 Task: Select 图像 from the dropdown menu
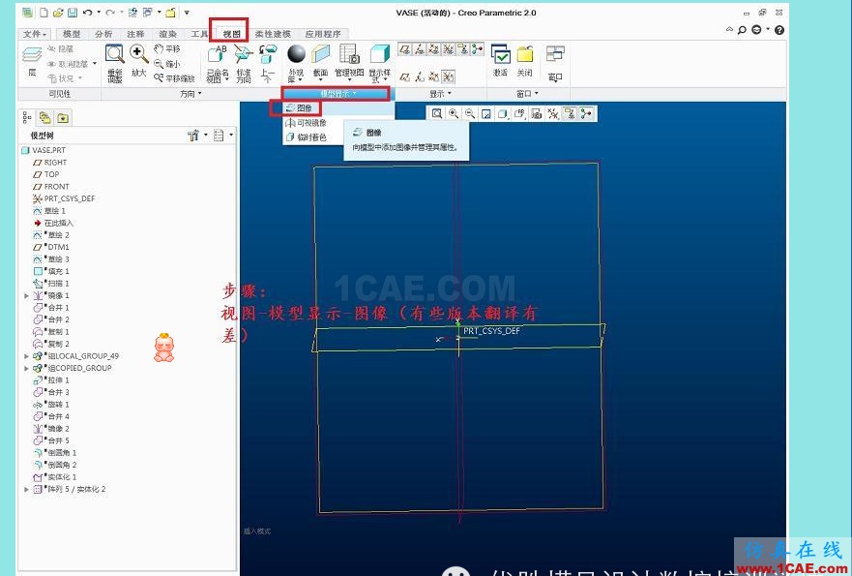tap(304, 108)
